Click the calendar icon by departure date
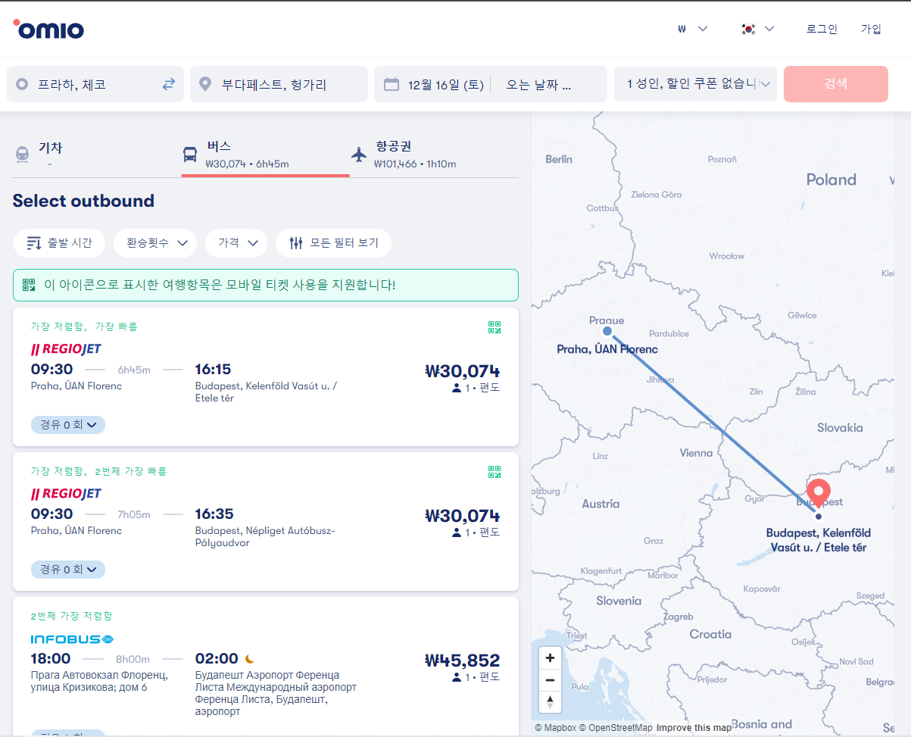 click(392, 84)
